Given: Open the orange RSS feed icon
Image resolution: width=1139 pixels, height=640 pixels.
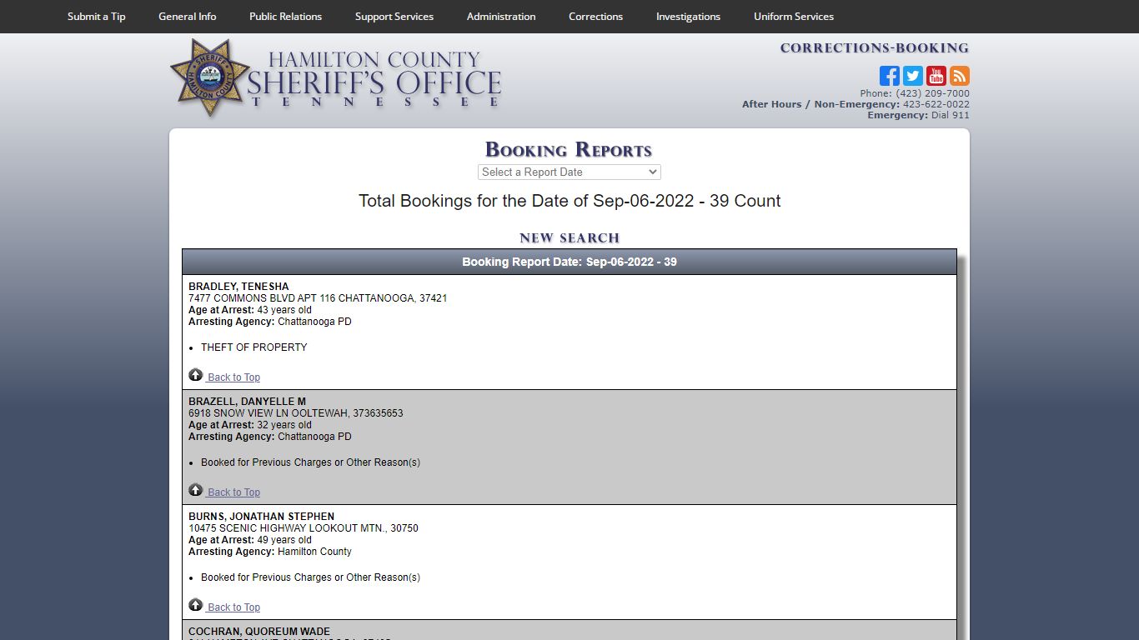Looking at the screenshot, I should (960, 76).
